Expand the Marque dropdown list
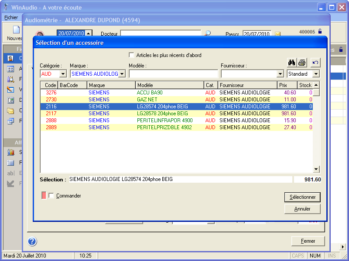 point(122,74)
